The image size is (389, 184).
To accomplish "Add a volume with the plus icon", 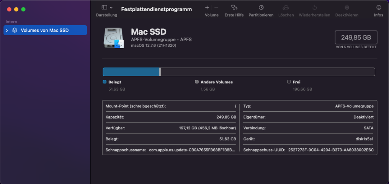I will coord(207,7).
